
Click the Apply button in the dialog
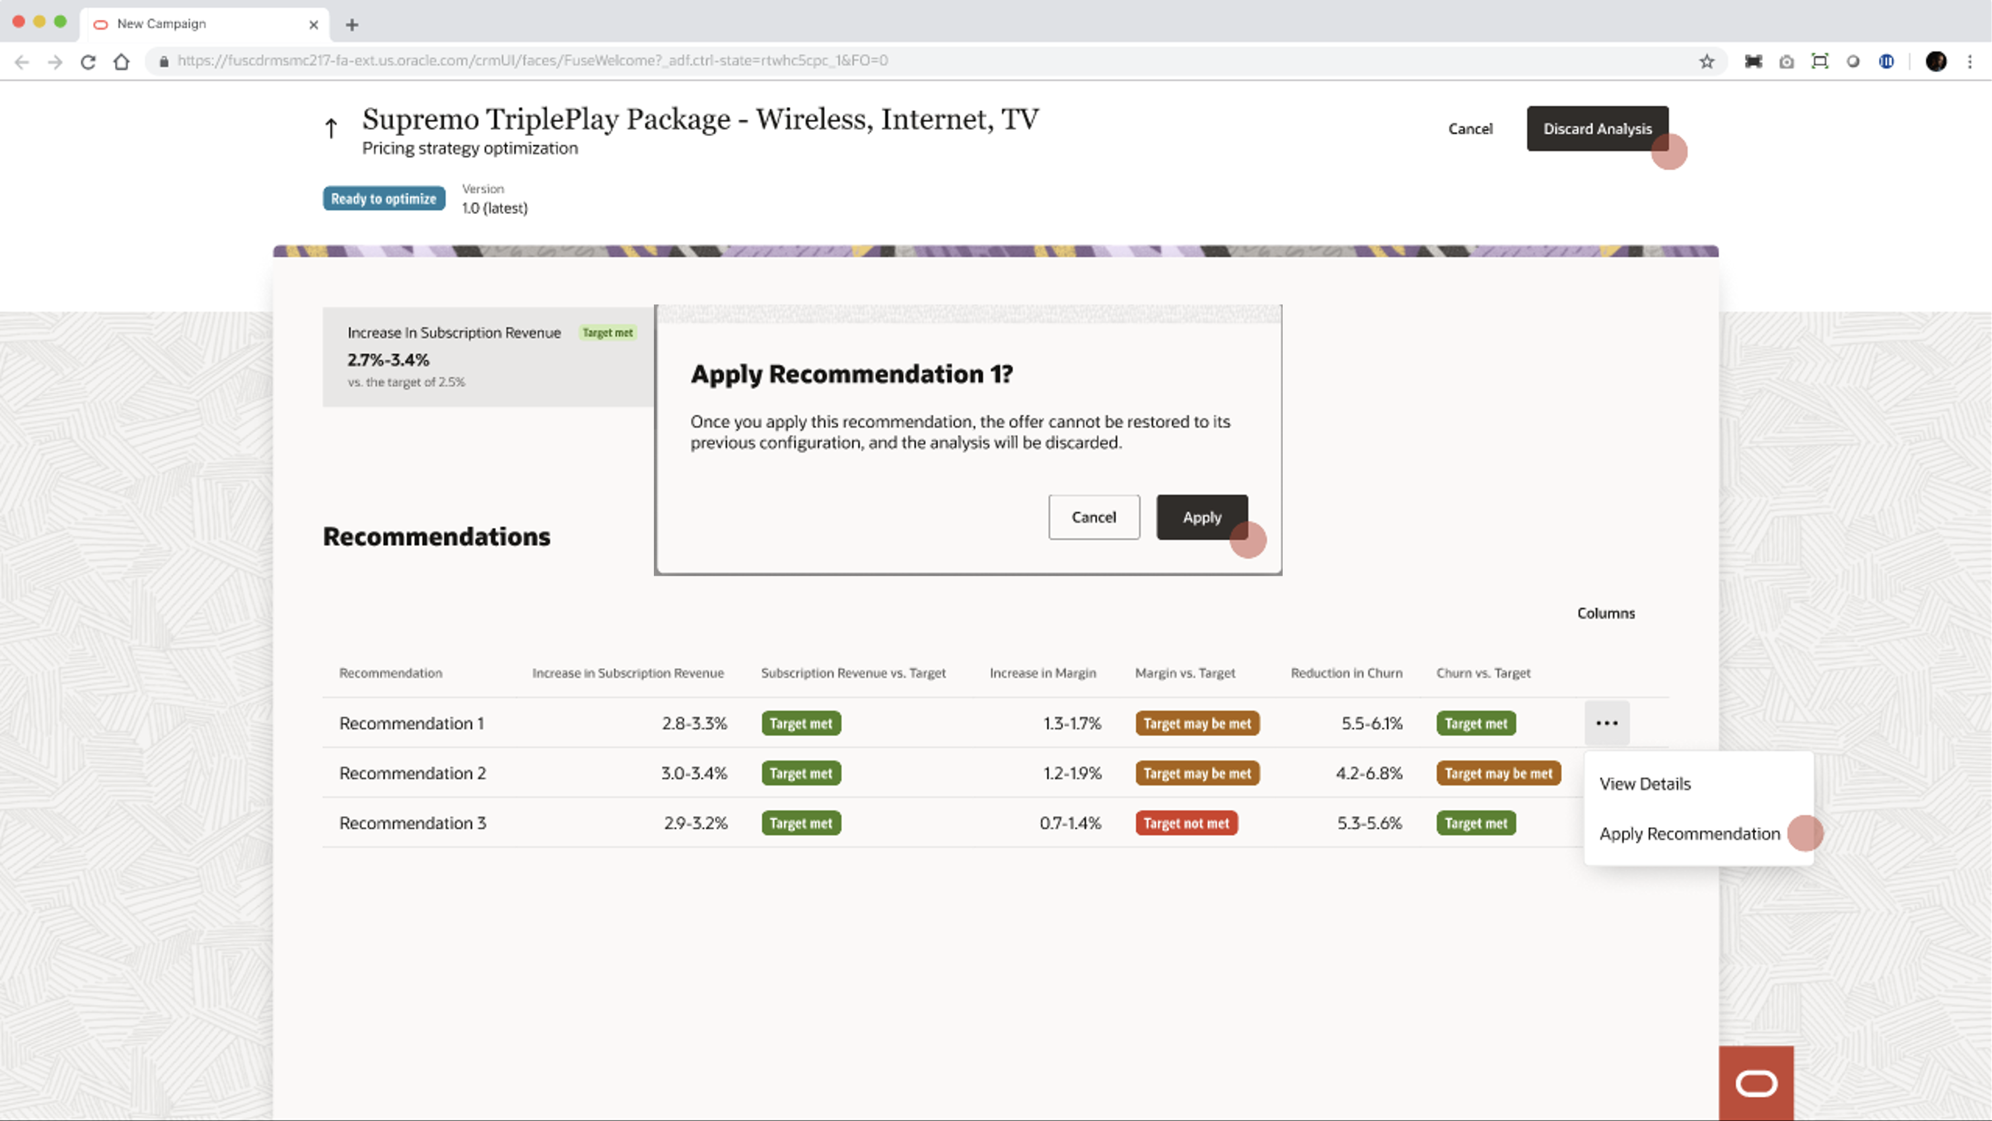1201,516
